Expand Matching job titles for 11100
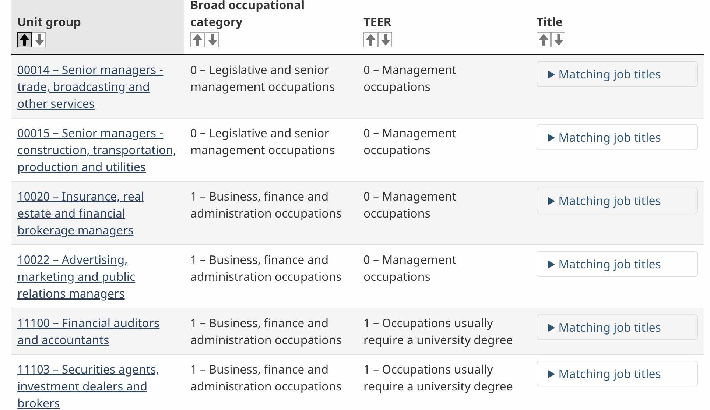This screenshot has width=710, height=410. 617,328
